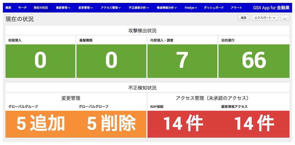Viewport: 295px width, 145px height.
Task: Click the ellipsis more options button
Action: [285, 18]
